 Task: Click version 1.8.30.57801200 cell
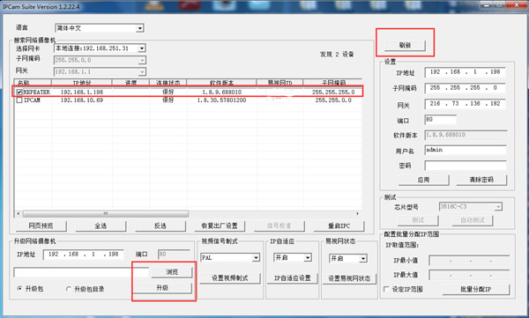221,100
